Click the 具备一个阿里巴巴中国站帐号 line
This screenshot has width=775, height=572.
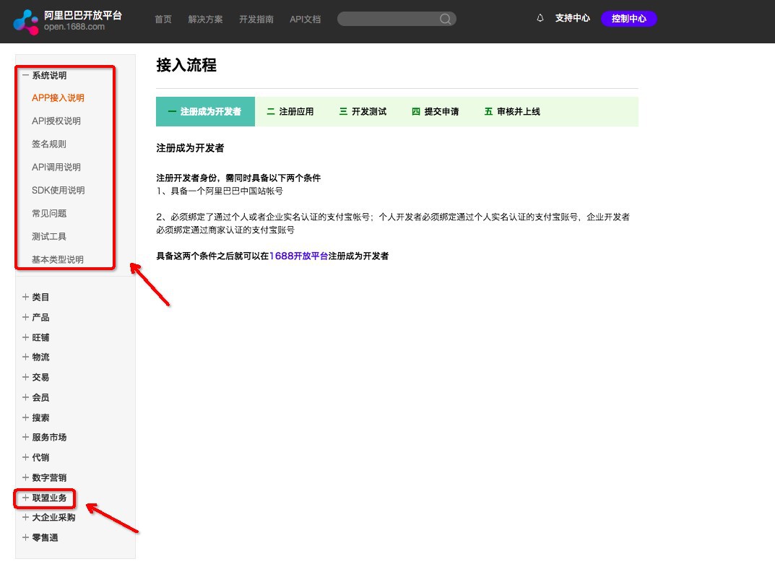tap(220, 191)
